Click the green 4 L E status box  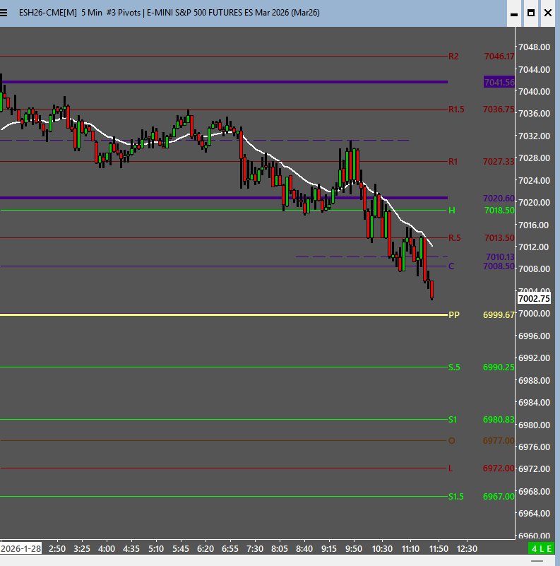pos(542,548)
